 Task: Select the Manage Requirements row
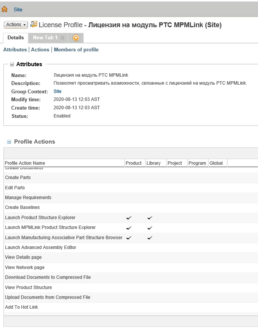point(131,198)
